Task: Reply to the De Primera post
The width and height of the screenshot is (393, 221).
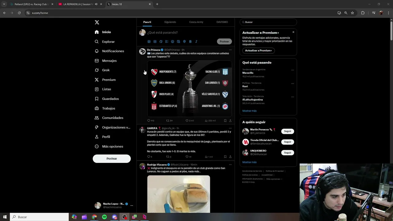Action: [150, 121]
